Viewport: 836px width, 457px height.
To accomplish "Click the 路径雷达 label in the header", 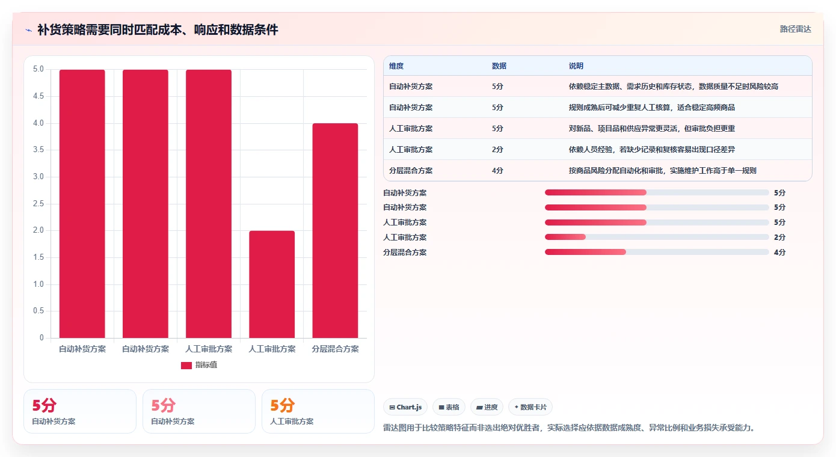I will point(796,29).
